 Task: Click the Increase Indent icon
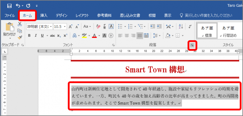pos(159,26)
